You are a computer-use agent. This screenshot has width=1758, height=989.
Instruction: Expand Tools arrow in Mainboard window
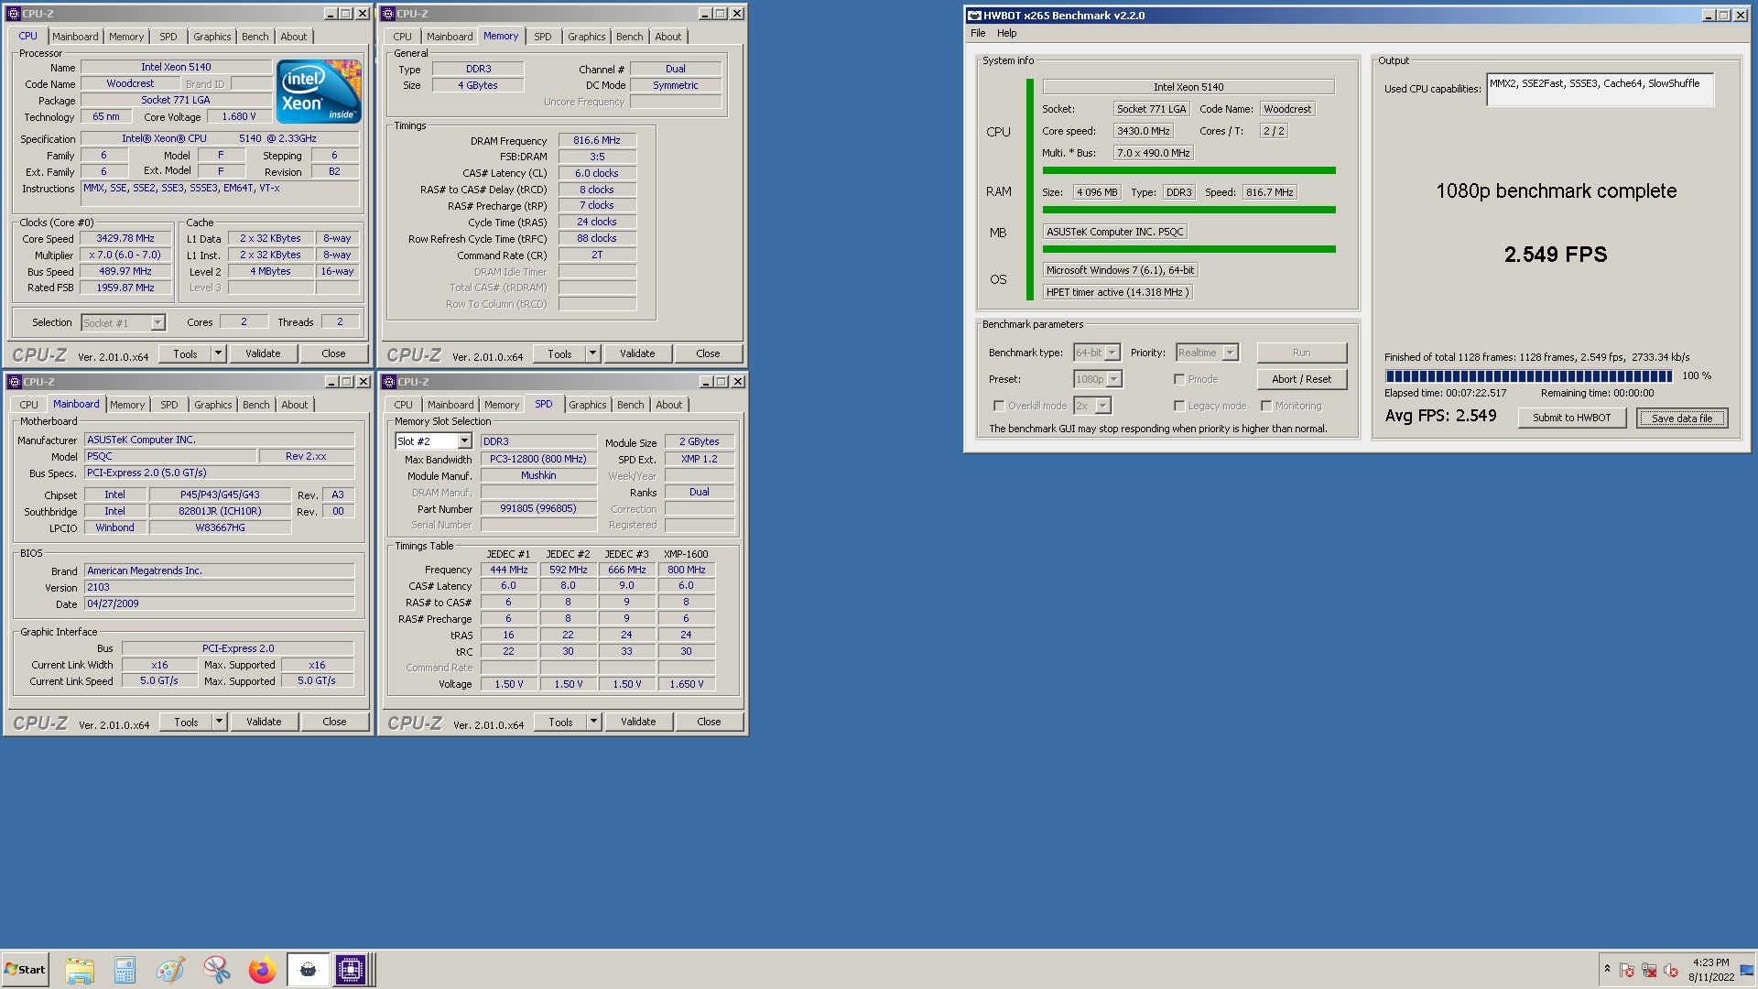pyautogui.click(x=219, y=722)
